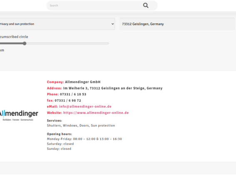Image resolution: width=236 pixels, height=177 pixels.
Task: Click the phone number 07331 / 6 18 53
Action: pos(73,94)
